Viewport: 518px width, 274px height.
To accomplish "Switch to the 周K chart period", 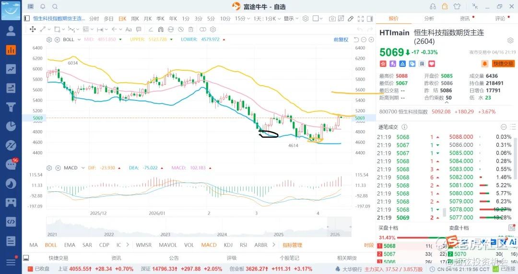I will point(134,19).
